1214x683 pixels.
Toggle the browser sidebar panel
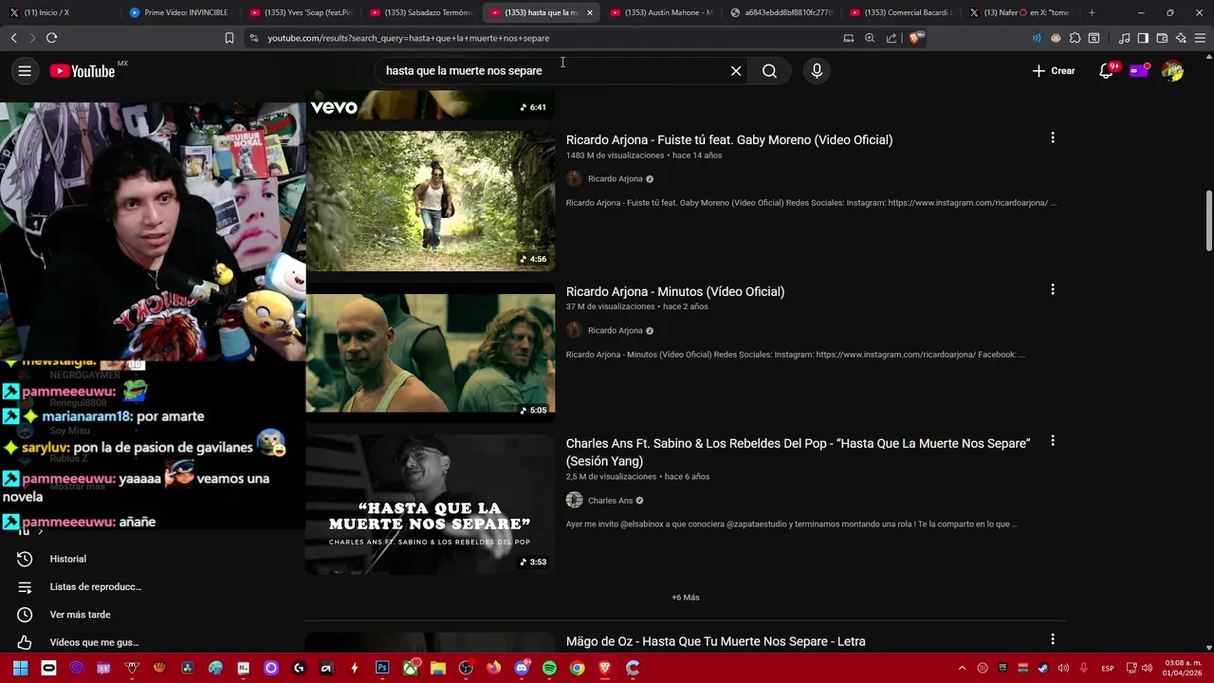coord(1143,38)
